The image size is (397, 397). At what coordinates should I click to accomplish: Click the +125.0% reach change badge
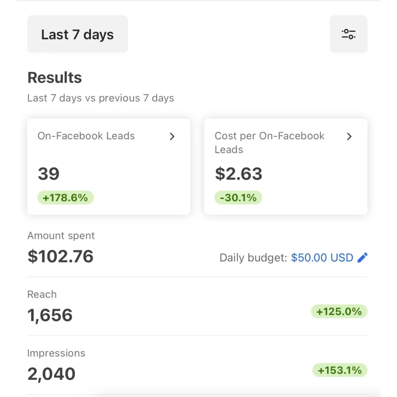point(339,311)
